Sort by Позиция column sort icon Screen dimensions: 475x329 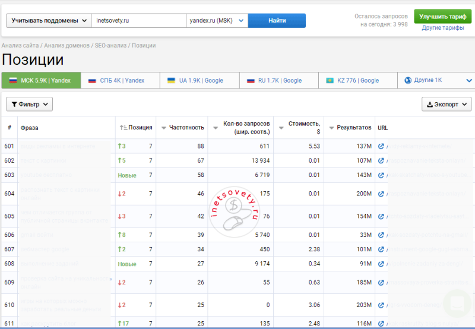click(x=123, y=128)
